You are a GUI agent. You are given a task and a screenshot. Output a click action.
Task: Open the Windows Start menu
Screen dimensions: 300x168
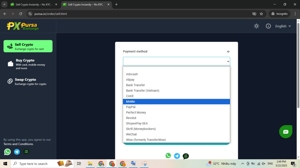[x=5, y=164]
